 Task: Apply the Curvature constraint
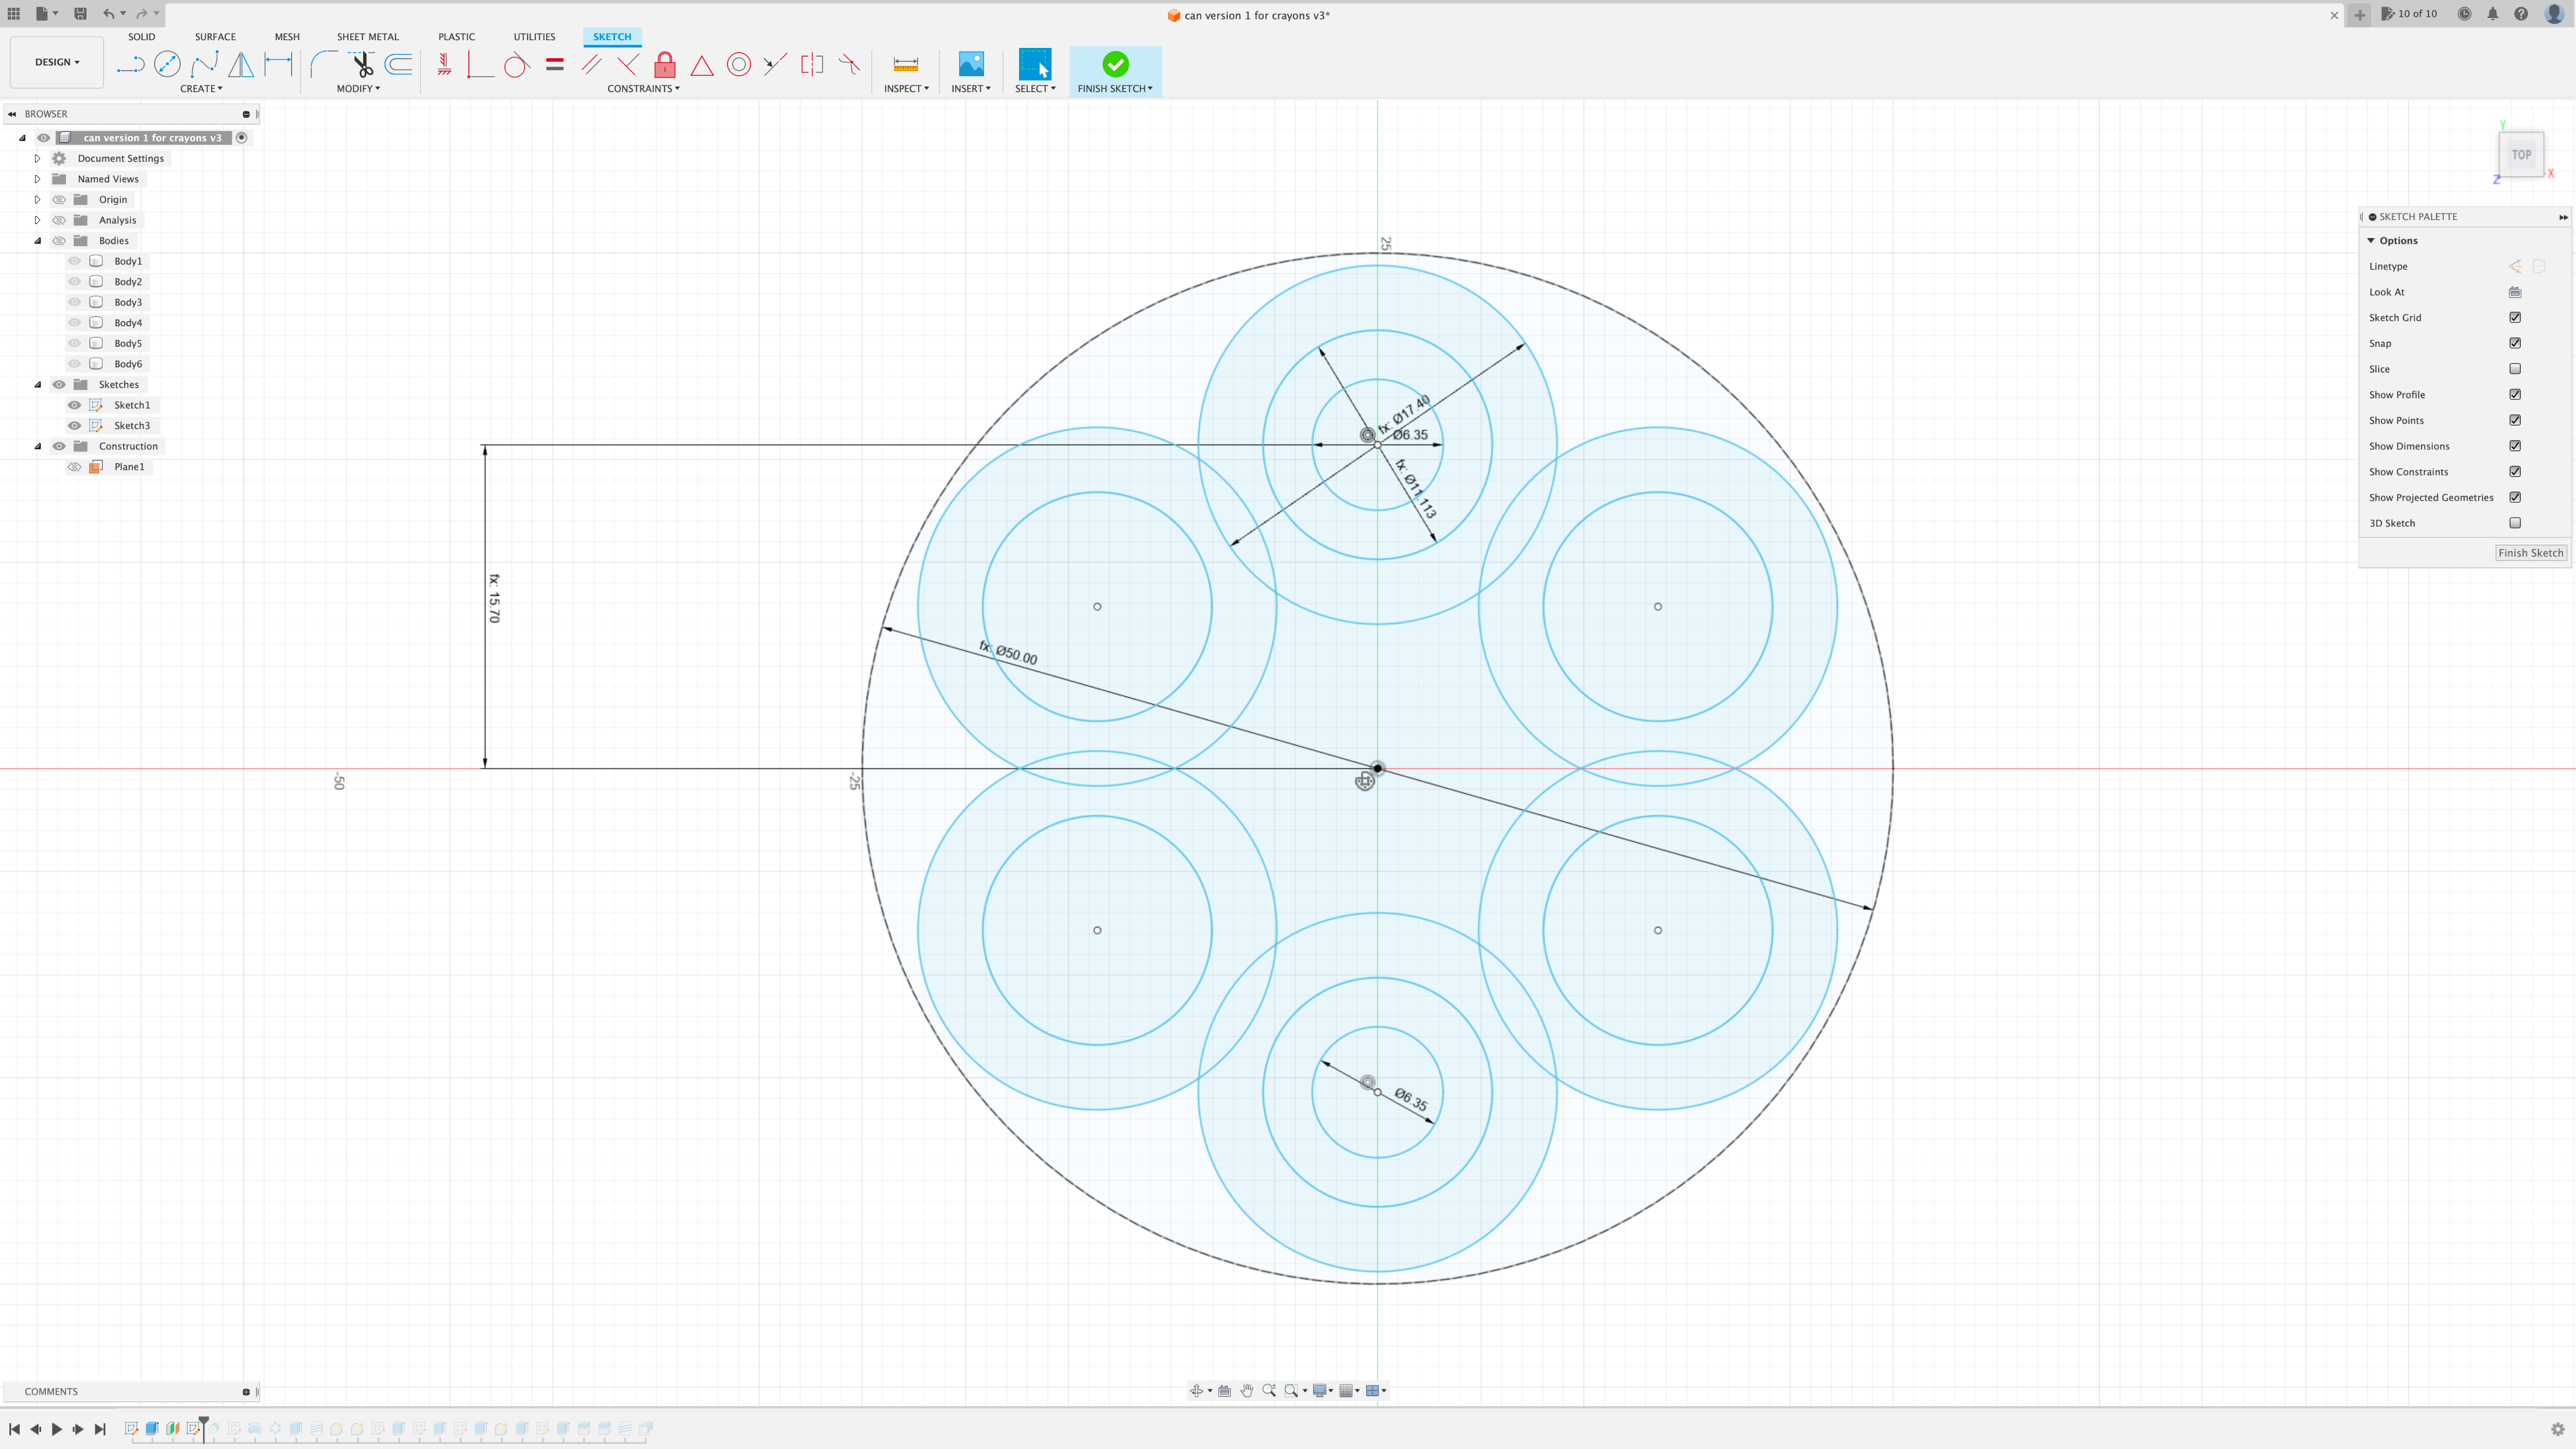coord(849,65)
